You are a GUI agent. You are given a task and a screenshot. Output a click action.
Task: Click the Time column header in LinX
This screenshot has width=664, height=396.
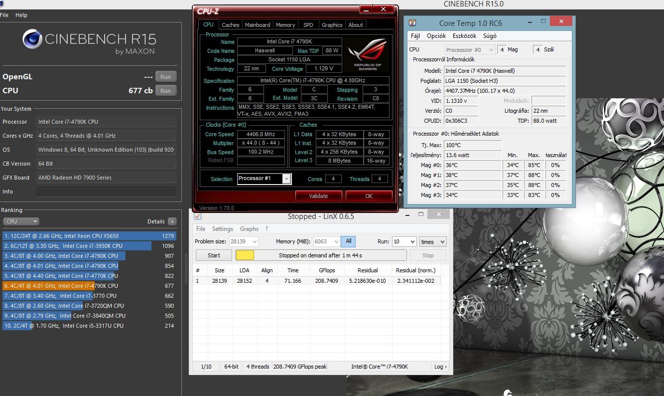click(293, 270)
